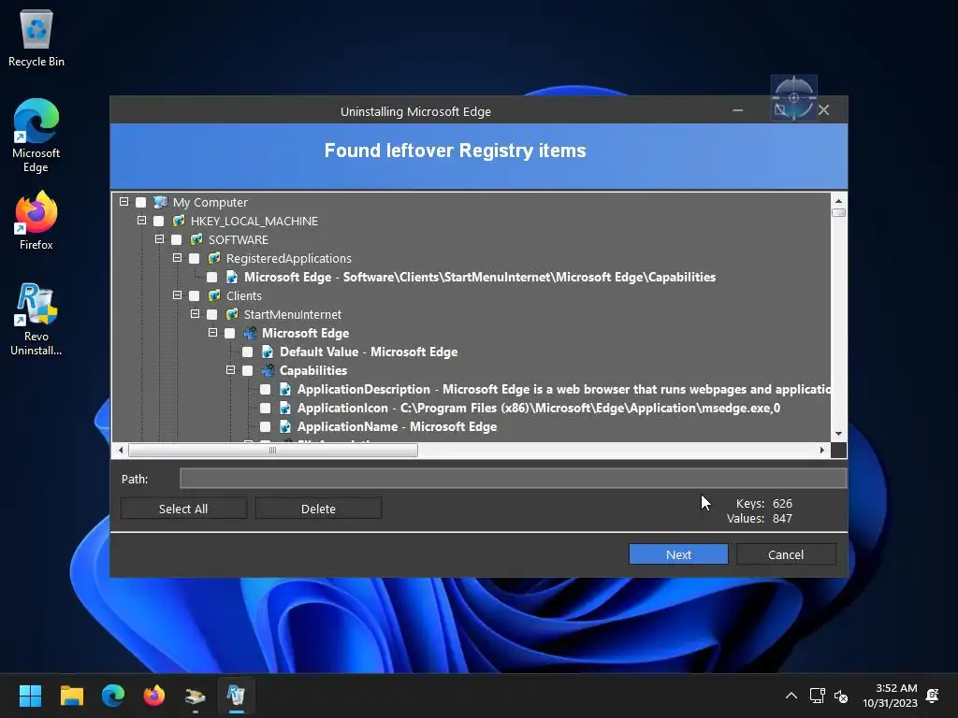This screenshot has width=958, height=718.
Task: Click the Cancel button
Action: [786, 554]
